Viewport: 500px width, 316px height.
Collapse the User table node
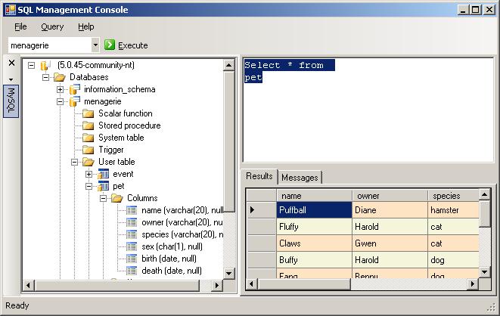(x=75, y=162)
